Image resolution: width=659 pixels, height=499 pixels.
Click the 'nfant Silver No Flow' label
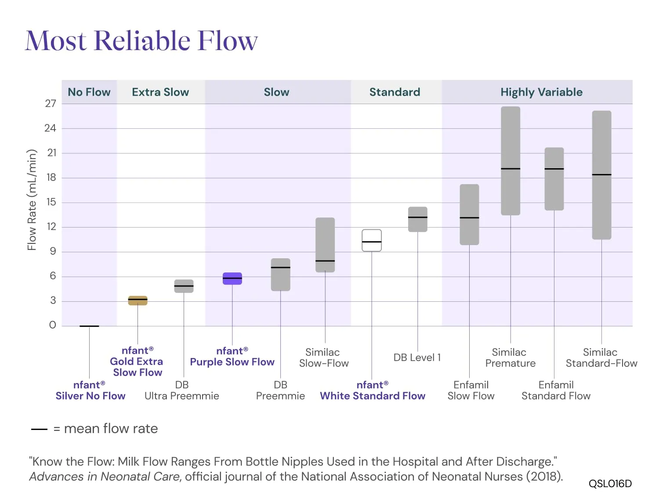[x=90, y=390]
